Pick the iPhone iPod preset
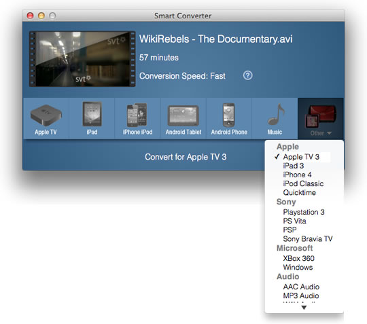Screen dimensions: 367x324 (137, 119)
